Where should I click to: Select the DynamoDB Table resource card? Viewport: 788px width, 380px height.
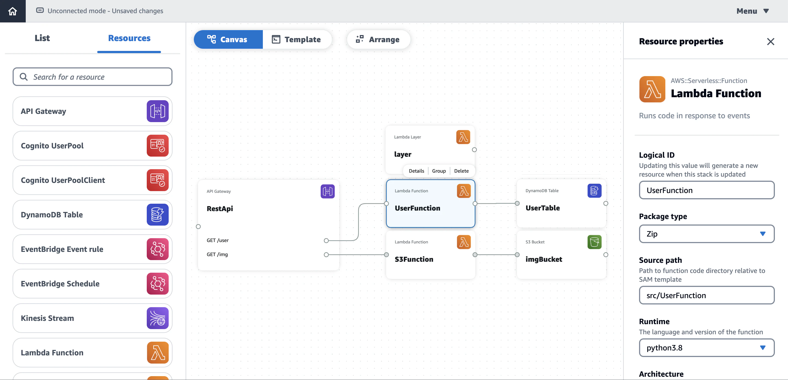(x=92, y=215)
